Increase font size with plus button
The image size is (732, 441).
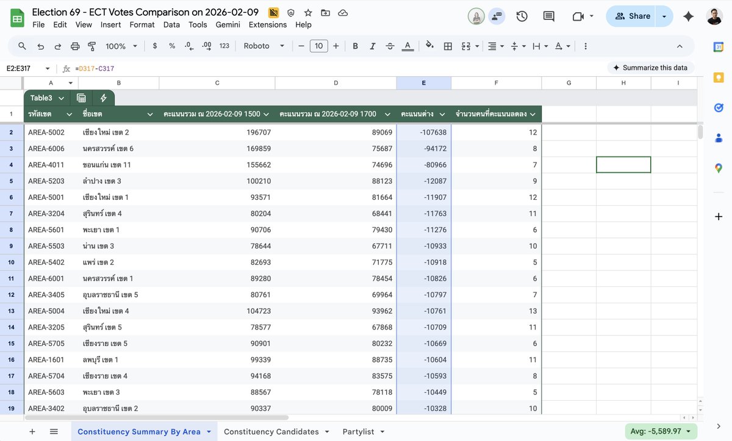[x=336, y=46]
